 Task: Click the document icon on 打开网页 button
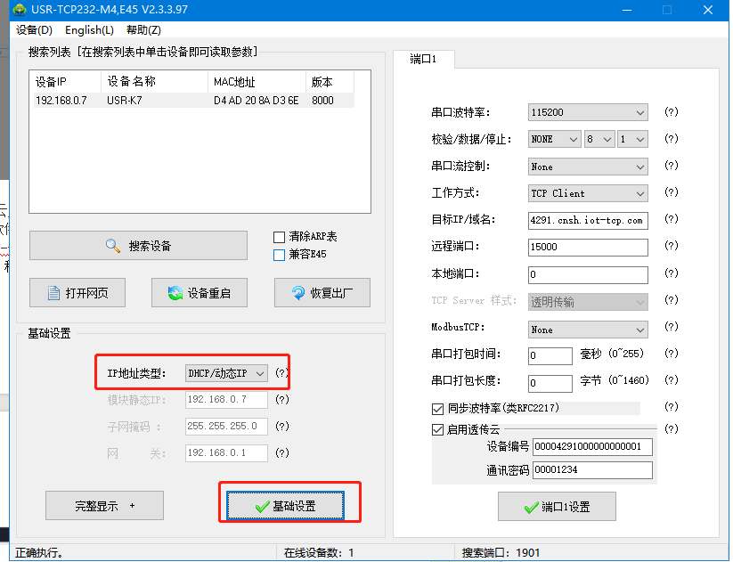pos(52,293)
